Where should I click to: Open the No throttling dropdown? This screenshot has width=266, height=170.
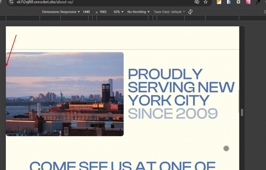tap(139, 12)
